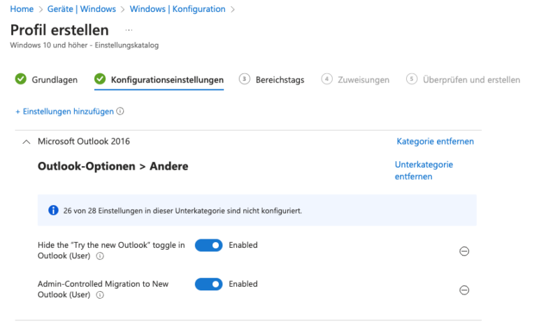Screen dimensions: 537x335
Task: Show info for Einstellungen hinzufügen
Action: coord(120,111)
